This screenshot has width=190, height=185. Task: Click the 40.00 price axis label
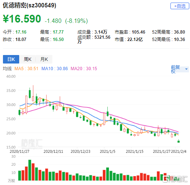coord(11,76)
